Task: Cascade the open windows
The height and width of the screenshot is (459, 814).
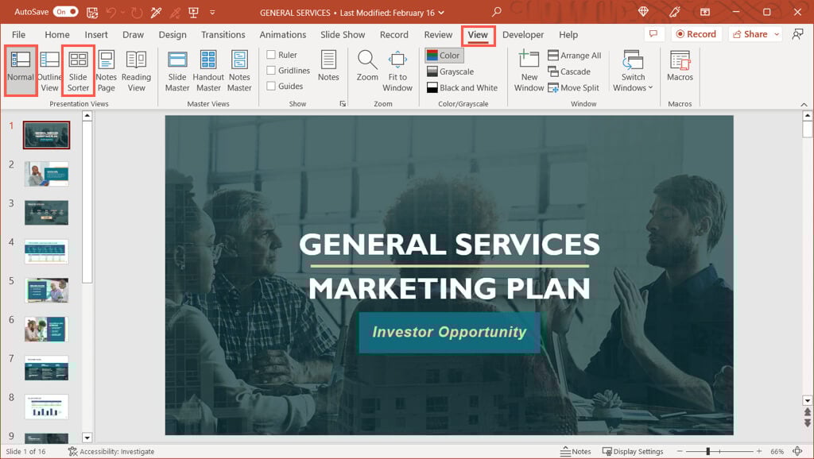Action: pos(569,71)
